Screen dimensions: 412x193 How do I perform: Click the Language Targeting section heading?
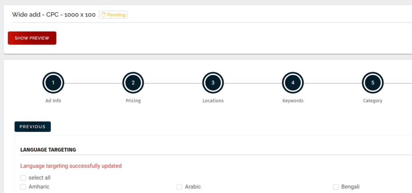48,150
